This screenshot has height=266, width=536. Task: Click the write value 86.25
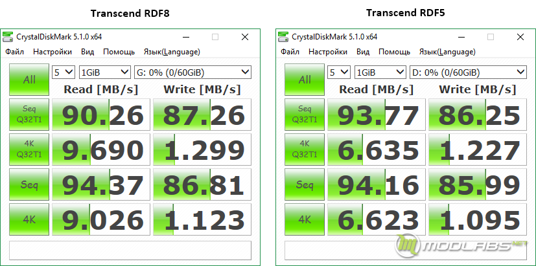tap(478, 115)
